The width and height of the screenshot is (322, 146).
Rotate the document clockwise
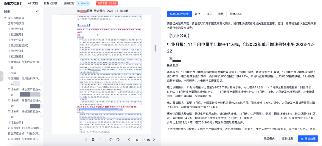coord(118,139)
